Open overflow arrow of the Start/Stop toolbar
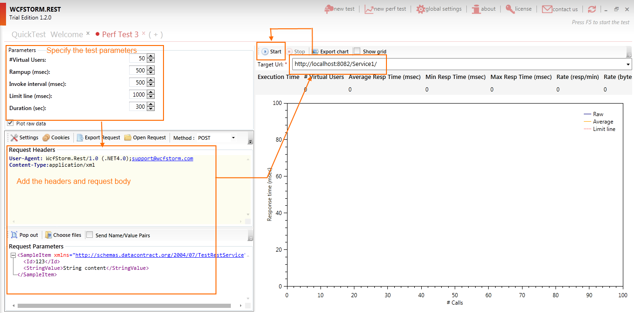 (x=629, y=52)
